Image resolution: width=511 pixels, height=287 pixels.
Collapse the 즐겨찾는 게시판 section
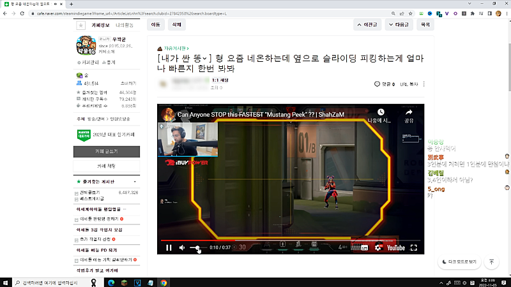[x=135, y=182]
